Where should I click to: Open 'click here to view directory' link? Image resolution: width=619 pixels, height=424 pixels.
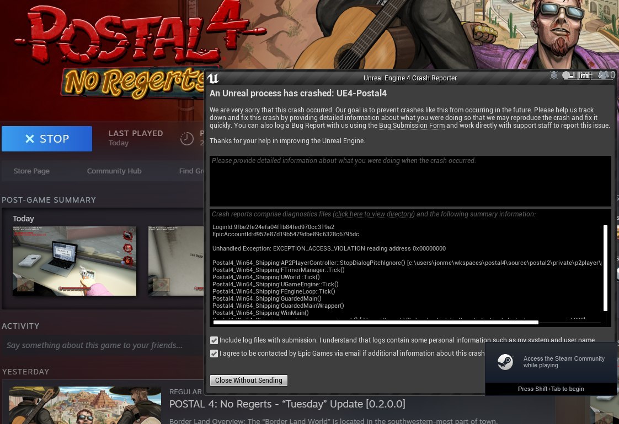coord(373,214)
